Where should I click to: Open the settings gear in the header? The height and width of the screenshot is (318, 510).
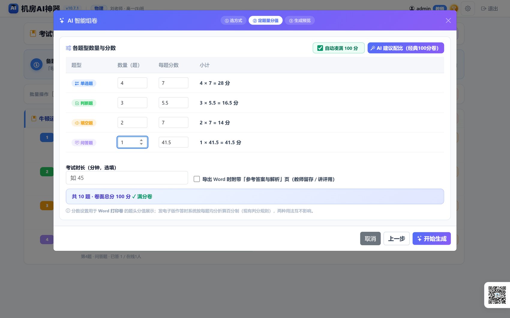coord(468,8)
